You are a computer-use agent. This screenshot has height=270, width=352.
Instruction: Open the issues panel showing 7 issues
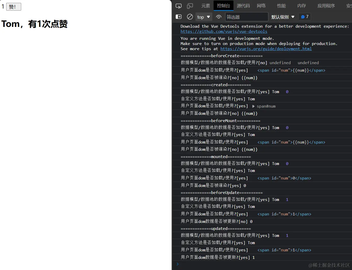pos(304,17)
